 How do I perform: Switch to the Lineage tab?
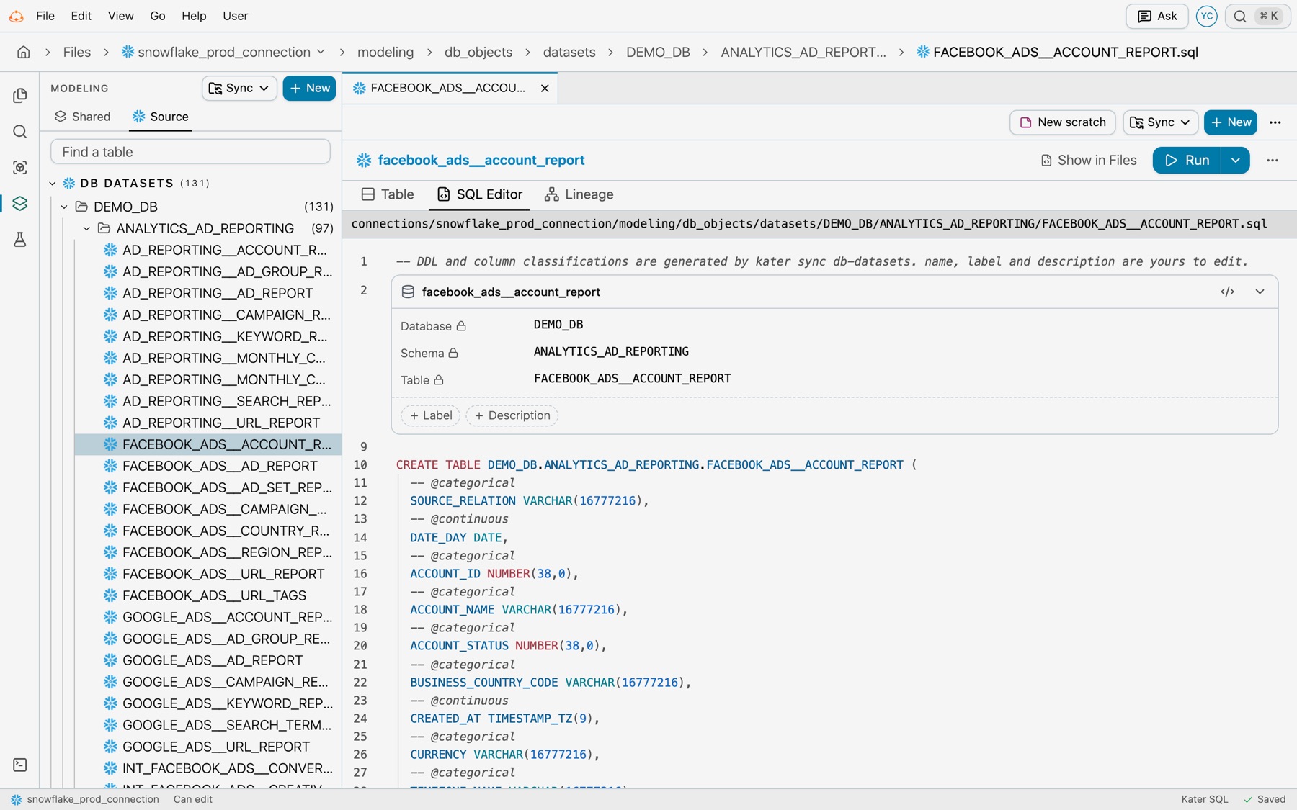tap(579, 194)
